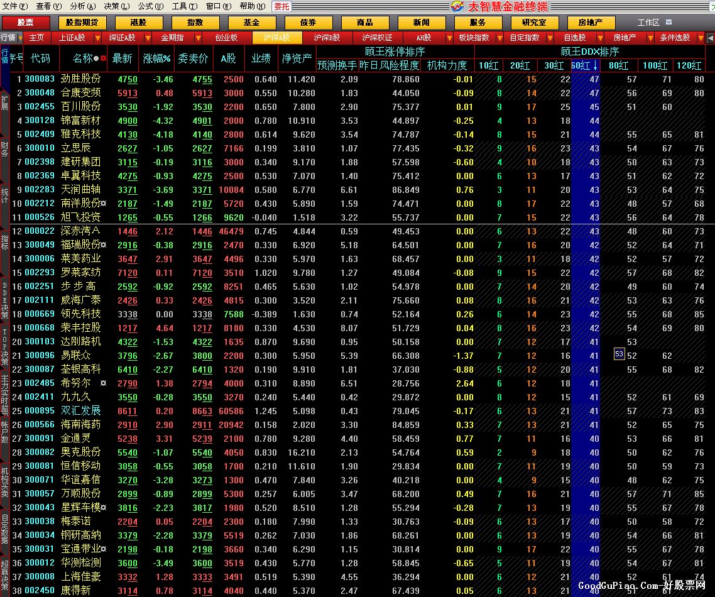Click the left scroll arrow at tab row end
The height and width of the screenshot is (597, 715).
click(x=711, y=38)
